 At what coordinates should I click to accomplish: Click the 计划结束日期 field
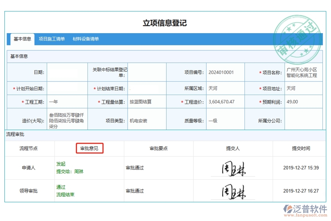(146, 88)
